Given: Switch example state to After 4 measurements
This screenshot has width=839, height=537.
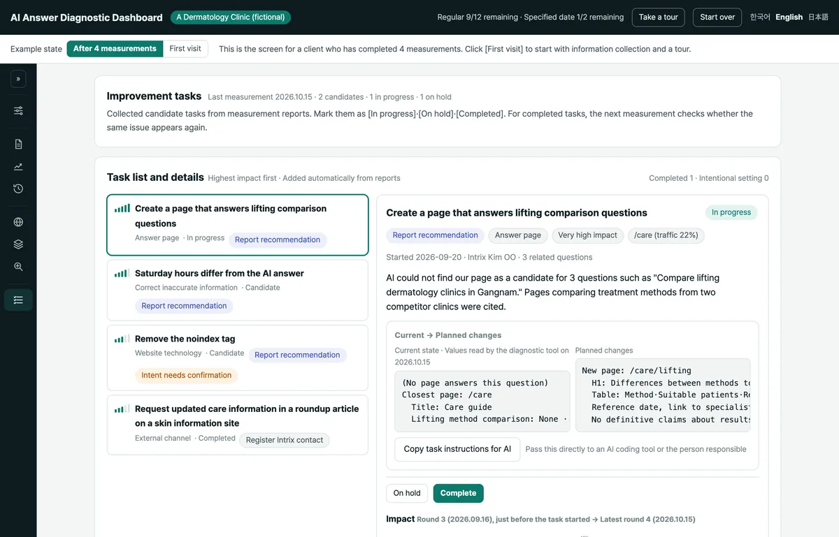Looking at the screenshot, I should tap(115, 49).
